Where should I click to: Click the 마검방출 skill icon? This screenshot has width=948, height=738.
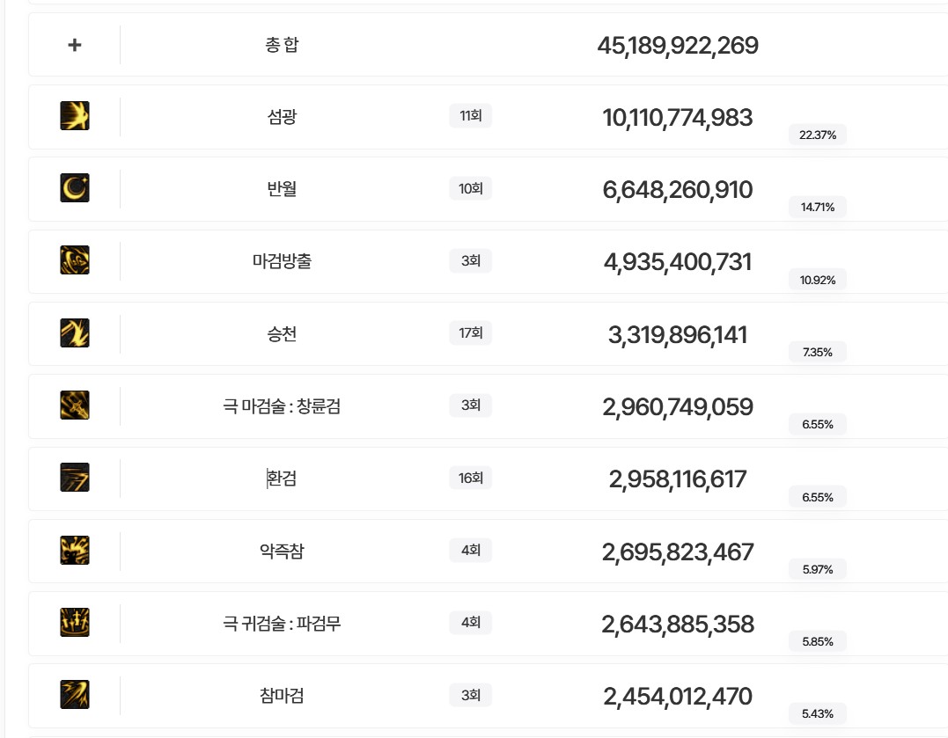click(x=75, y=260)
